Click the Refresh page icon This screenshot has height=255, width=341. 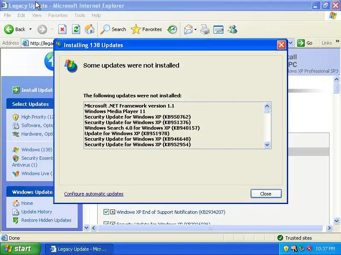(x=76, y=29)
